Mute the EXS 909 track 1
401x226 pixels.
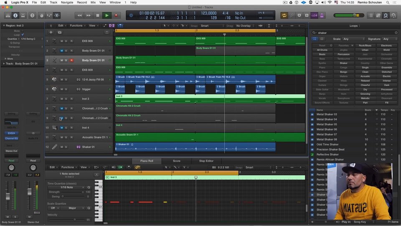pyautogui.click(x=62, y=41)
